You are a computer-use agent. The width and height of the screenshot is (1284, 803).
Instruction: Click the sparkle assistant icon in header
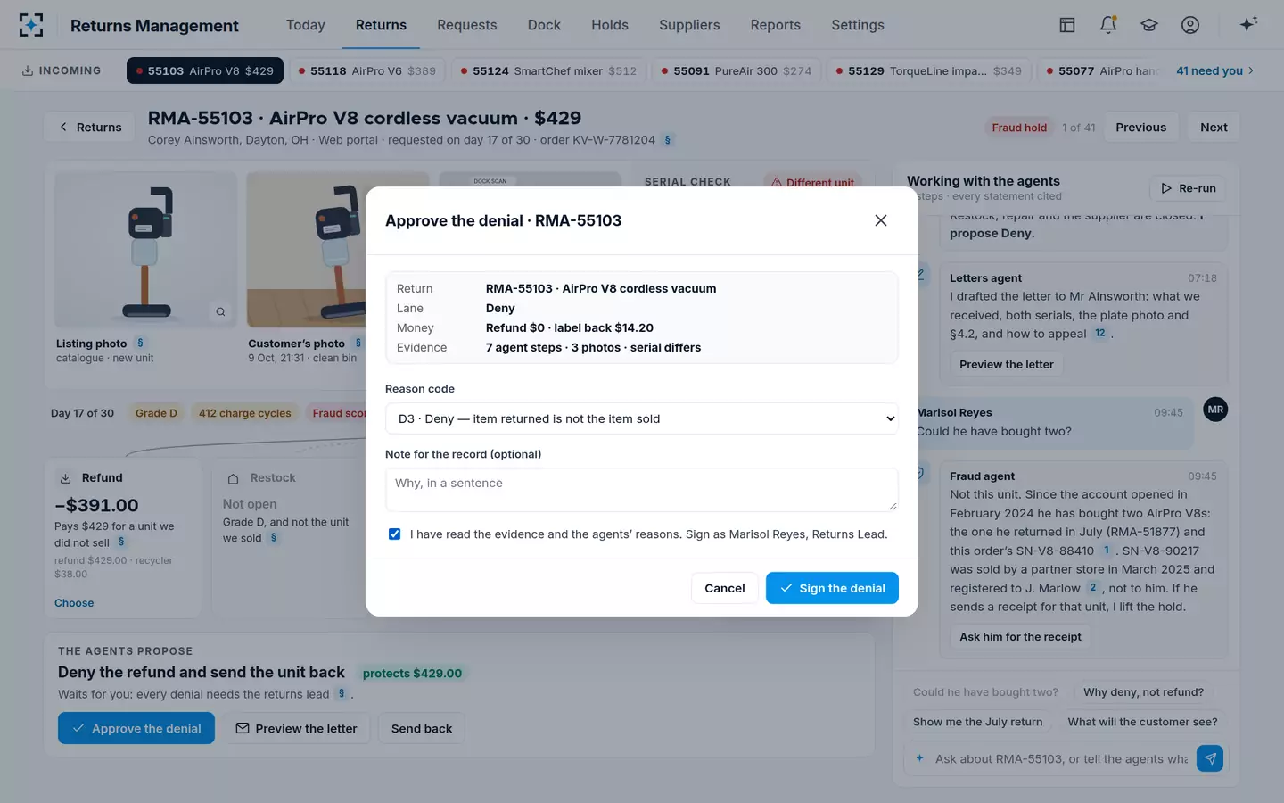(x=1248, y=24)
